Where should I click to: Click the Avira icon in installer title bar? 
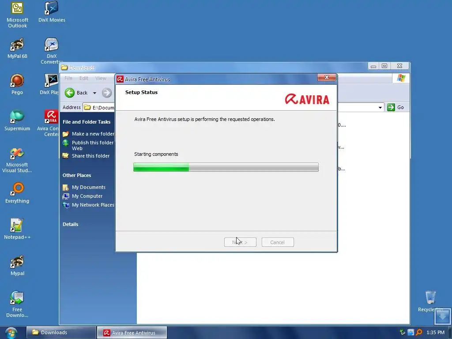click(x=120, y=79)
